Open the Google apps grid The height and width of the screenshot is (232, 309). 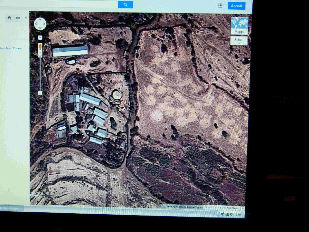pyautogui.click(x=220, y=5)
